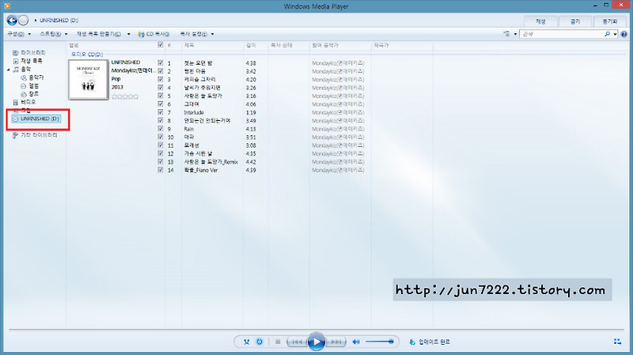Viewport: 633px width, 355px height.
Task: Turn on shuffle in the playback bar
Action: coord(246,342)
